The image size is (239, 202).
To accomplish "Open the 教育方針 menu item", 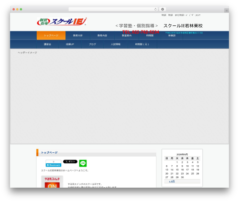I will point(78,35).
